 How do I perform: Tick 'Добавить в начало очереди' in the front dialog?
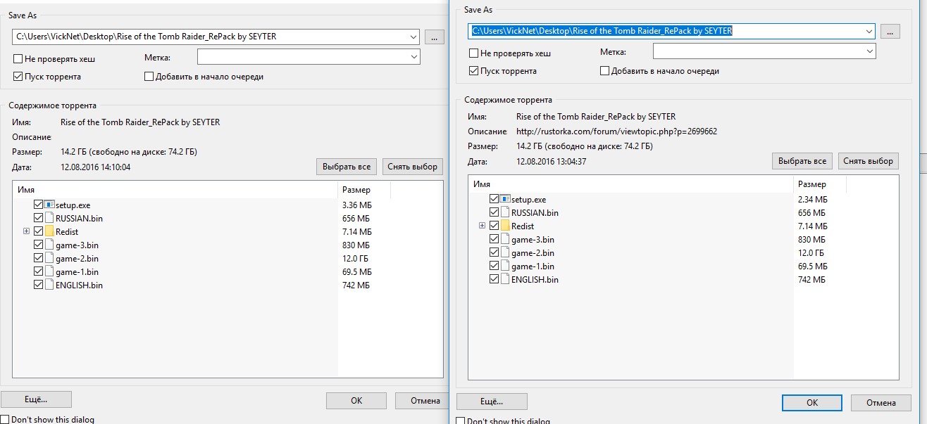click(x=604, y=71)
